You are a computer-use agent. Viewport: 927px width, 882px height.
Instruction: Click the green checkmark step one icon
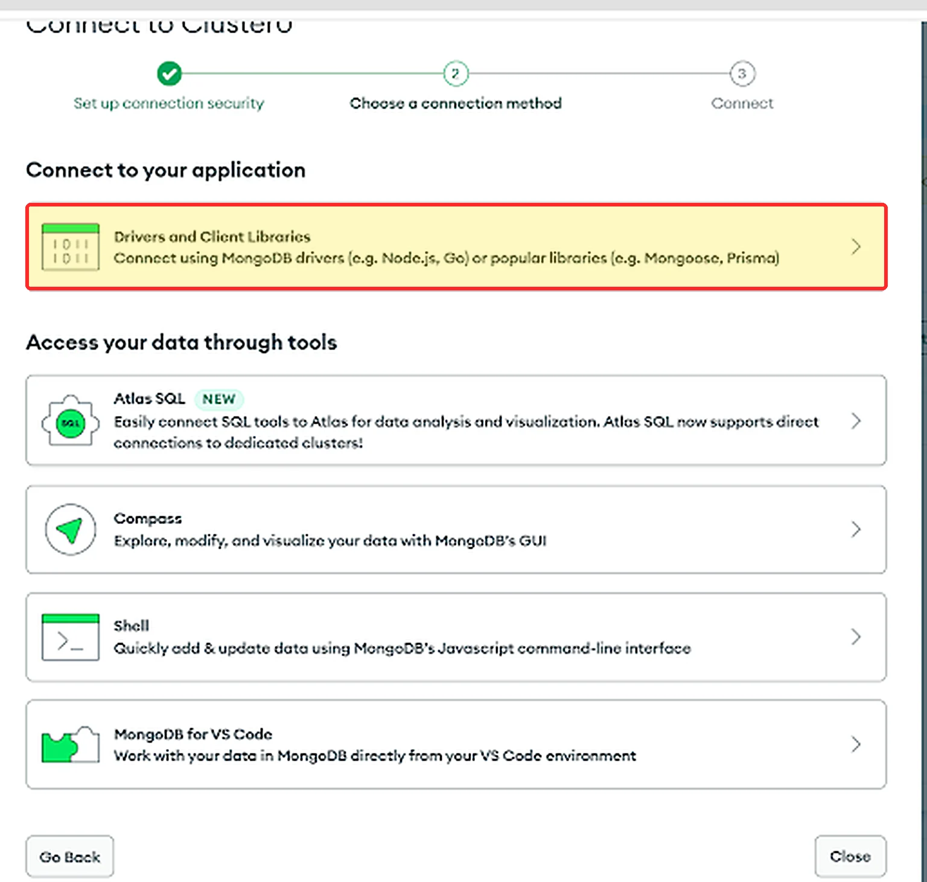click(x=169, y=74)
